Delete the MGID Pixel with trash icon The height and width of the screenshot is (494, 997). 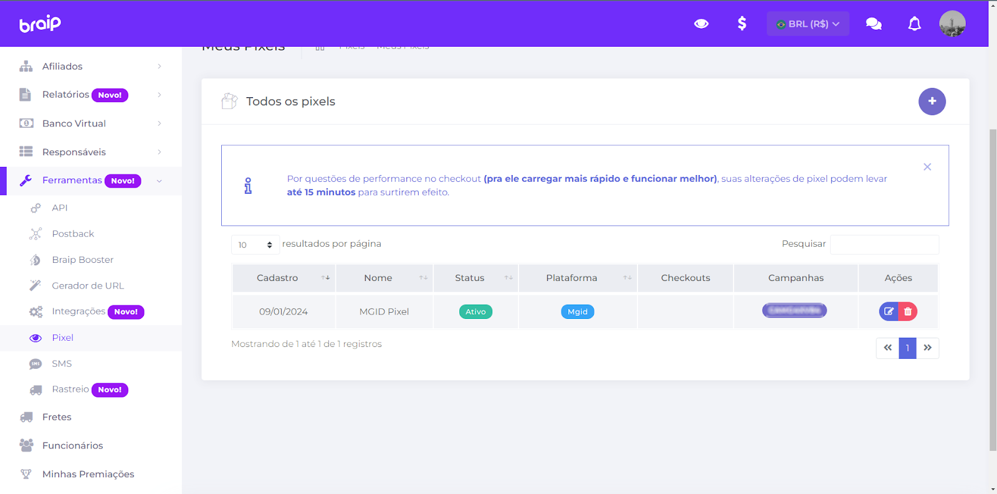[908, 311]
